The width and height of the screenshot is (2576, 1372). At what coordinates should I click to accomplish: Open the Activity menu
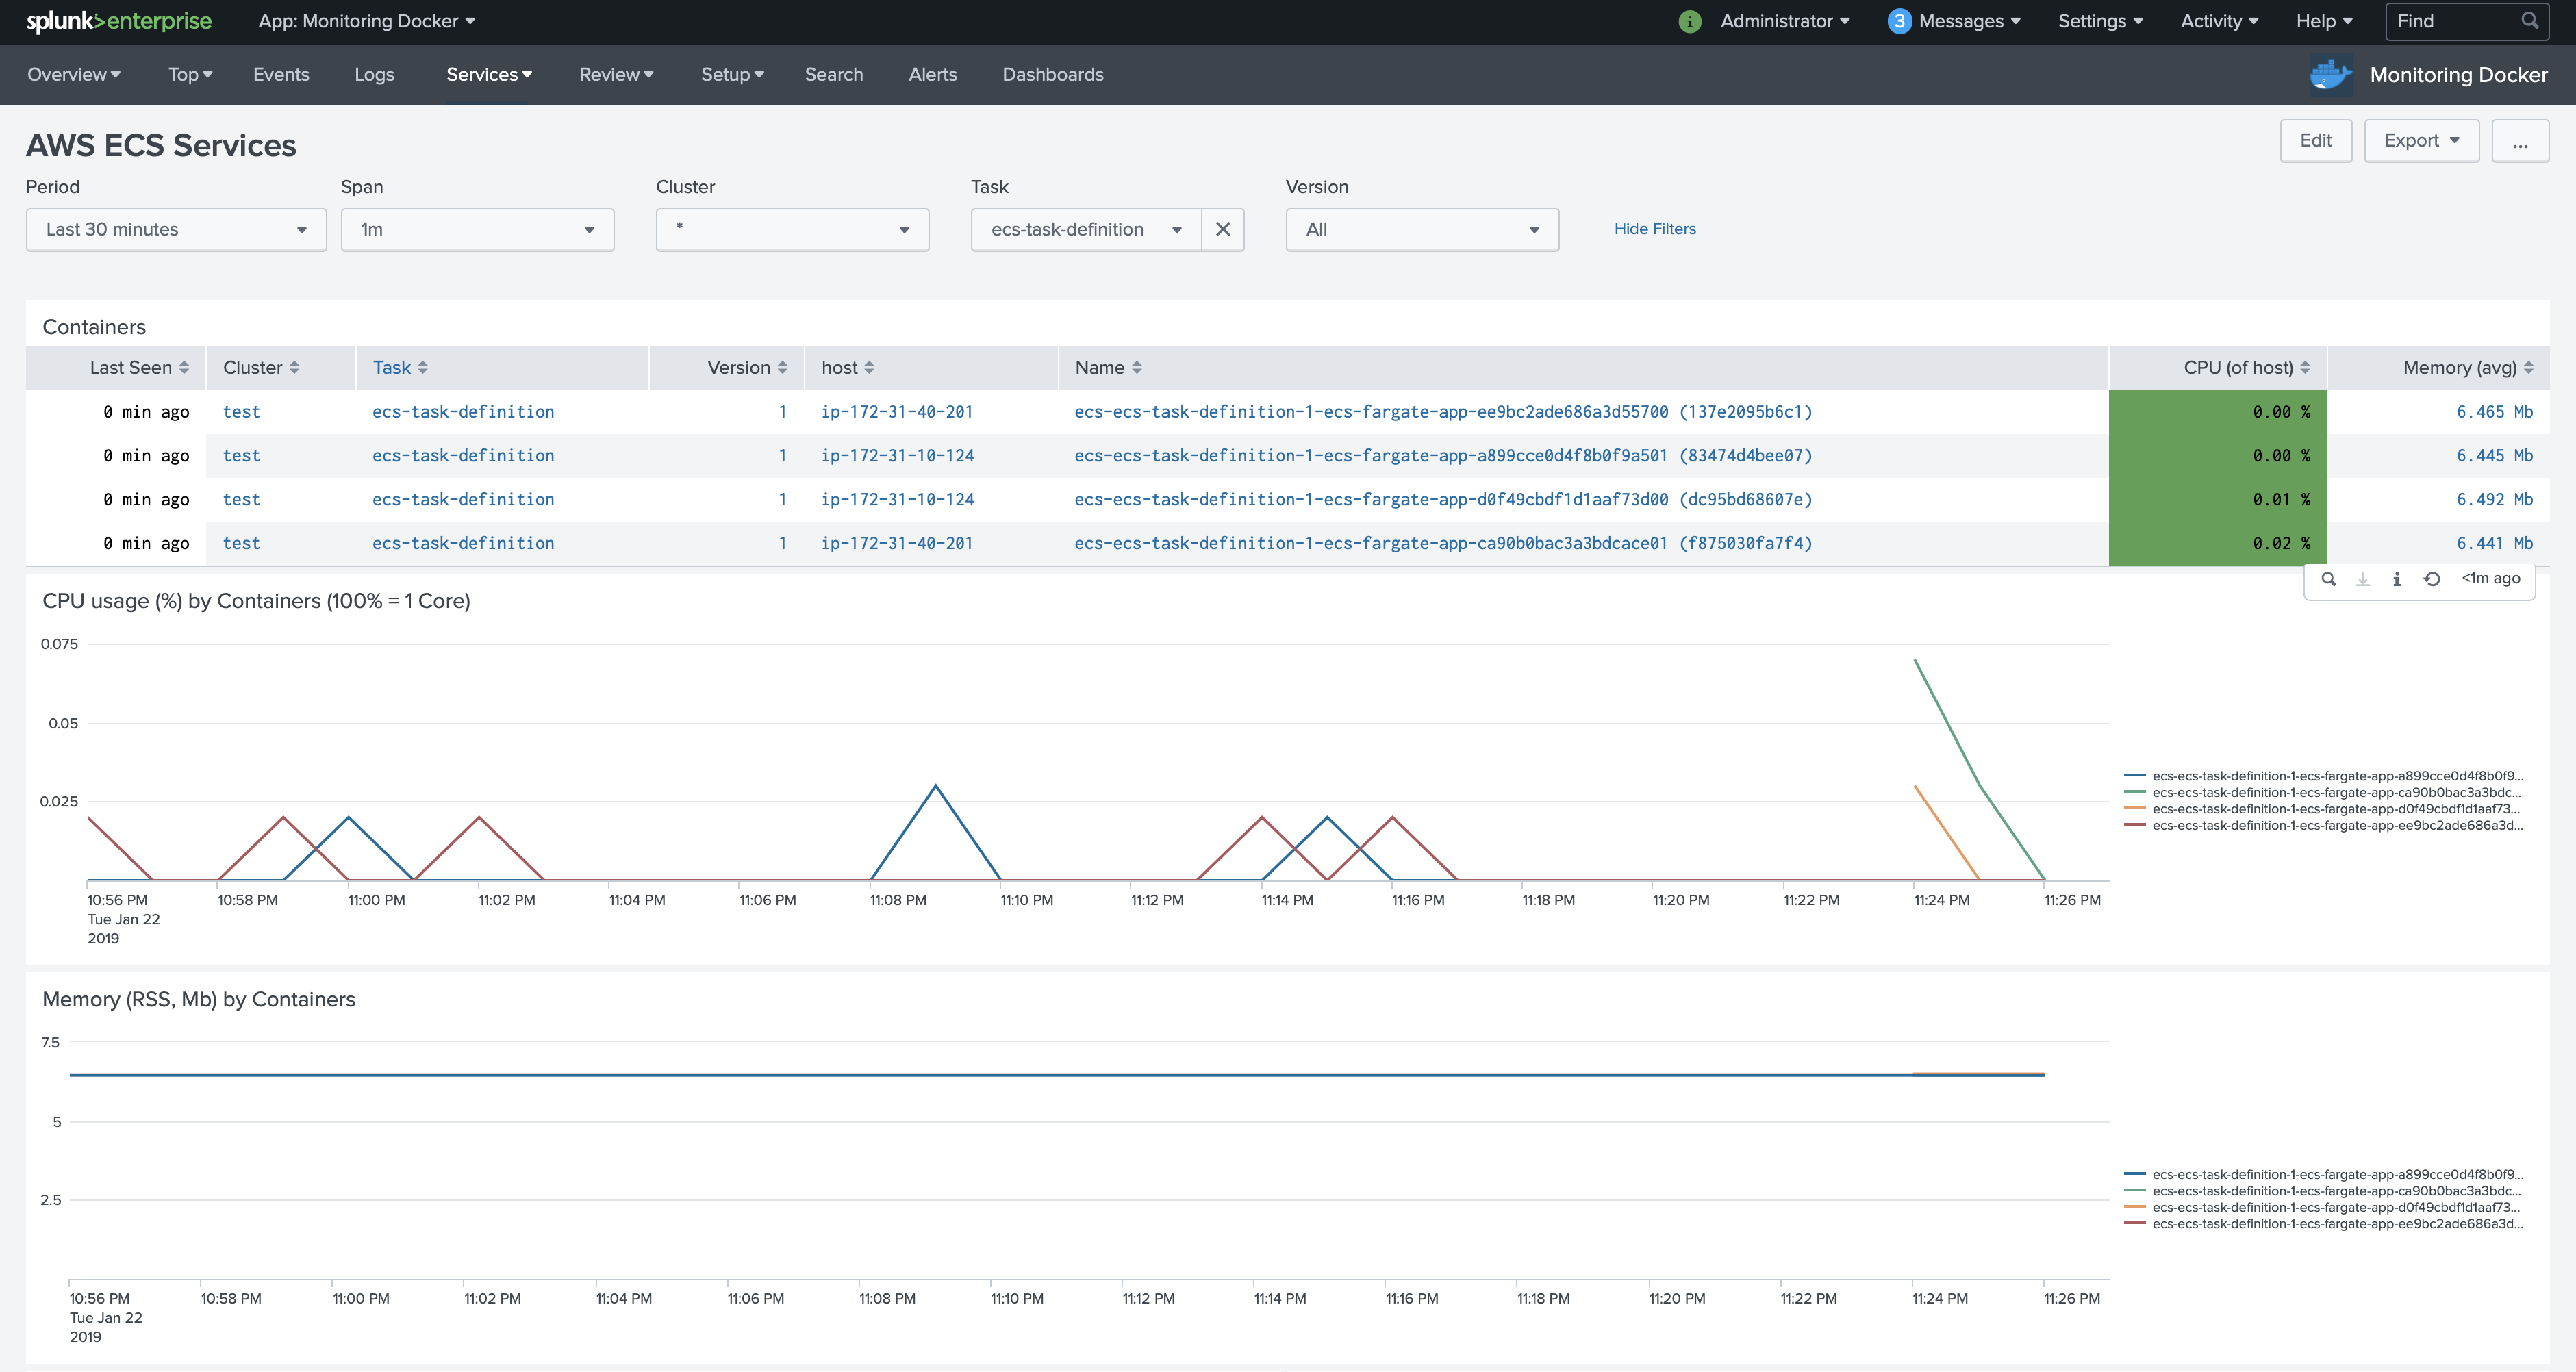(x=2219, y=21)
